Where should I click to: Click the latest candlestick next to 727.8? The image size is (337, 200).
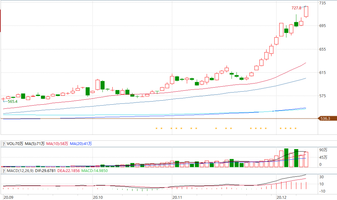306,12
